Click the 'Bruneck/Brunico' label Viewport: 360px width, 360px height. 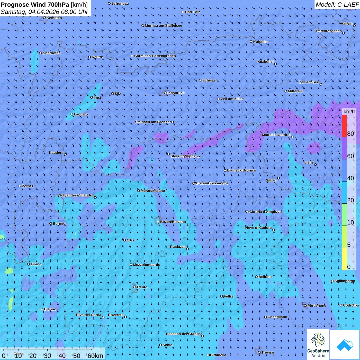pyautogui.click(x=242, y=170)
